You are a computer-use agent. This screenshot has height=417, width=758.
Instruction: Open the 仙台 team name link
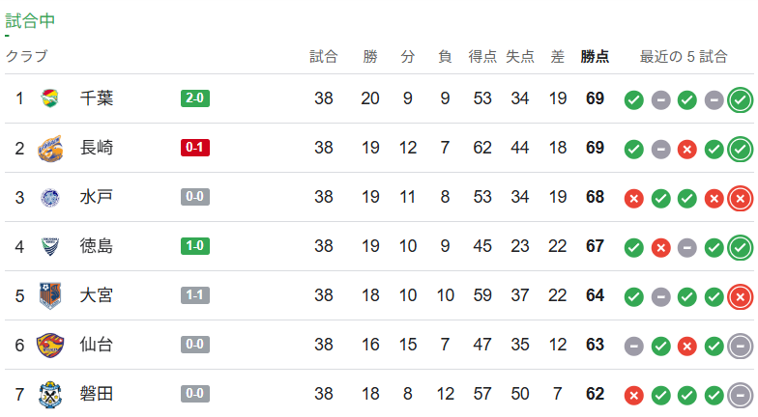point(97,345)
